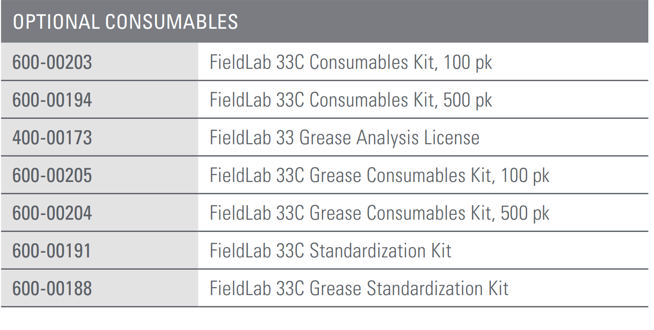This screenshot has height=330, width=654.
Task: Click FieldLab 33 Grease Analysis License
Action: [x=345, y=138]
